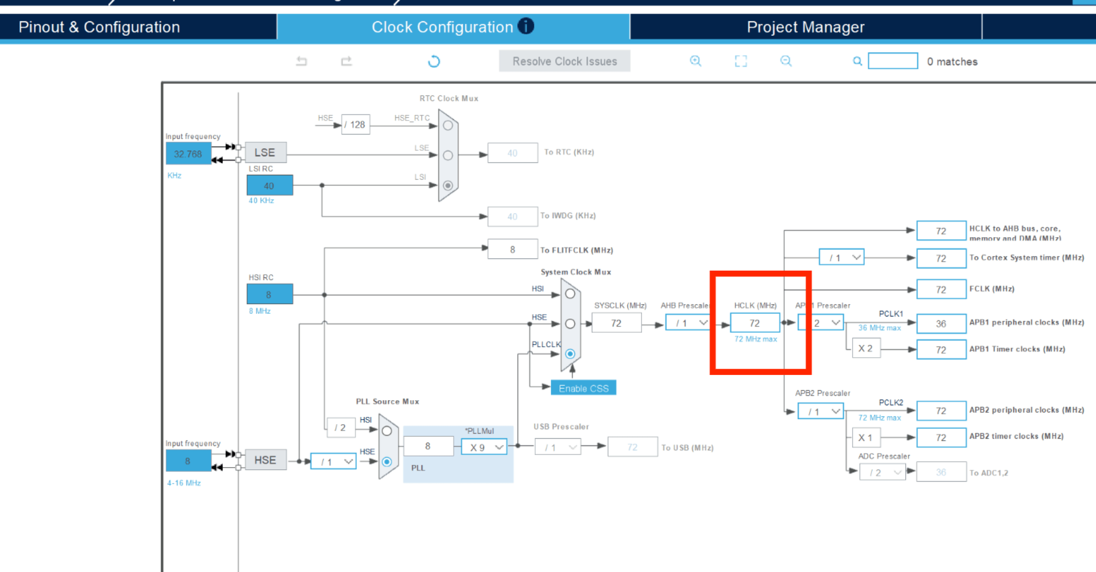Select HSE in PLL Source Mux
This screenshot has width=1096, height=572.
click(x=387, y=462)
